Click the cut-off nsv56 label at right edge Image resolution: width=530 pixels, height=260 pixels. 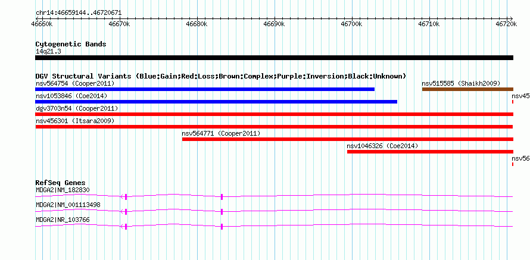click(520, 158)
